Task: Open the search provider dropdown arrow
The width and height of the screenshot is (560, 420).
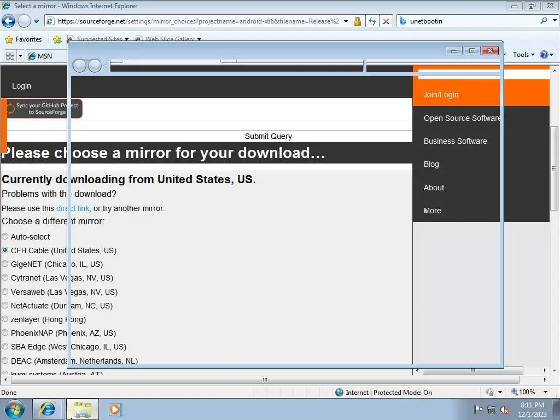Action: click(555, 20)
